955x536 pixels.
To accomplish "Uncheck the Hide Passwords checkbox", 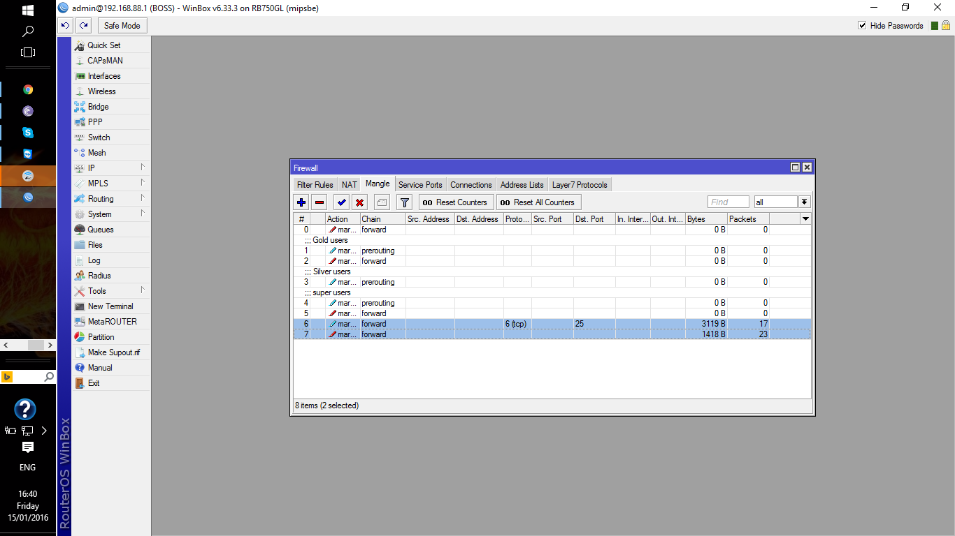I will coord(862,26).
